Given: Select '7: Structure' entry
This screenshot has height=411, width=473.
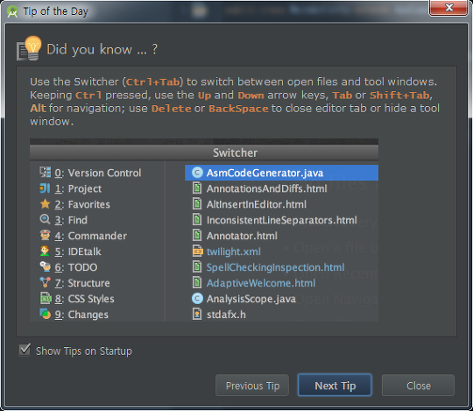Looking at the screenshot, I should (x=82, y=283).
